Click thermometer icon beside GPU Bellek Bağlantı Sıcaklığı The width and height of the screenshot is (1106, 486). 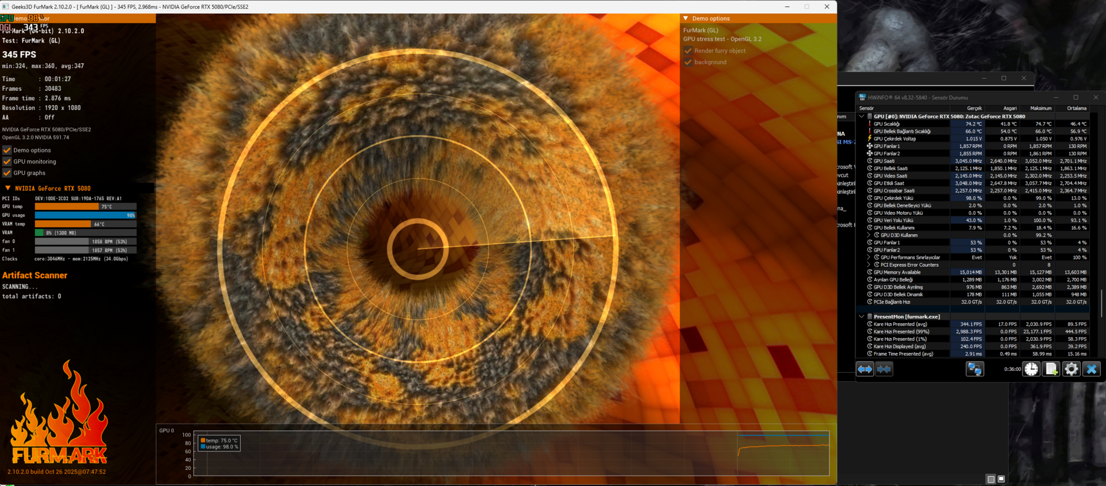tap(870, 131)
